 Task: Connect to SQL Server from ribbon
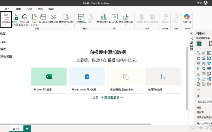[x=35, y=20]
